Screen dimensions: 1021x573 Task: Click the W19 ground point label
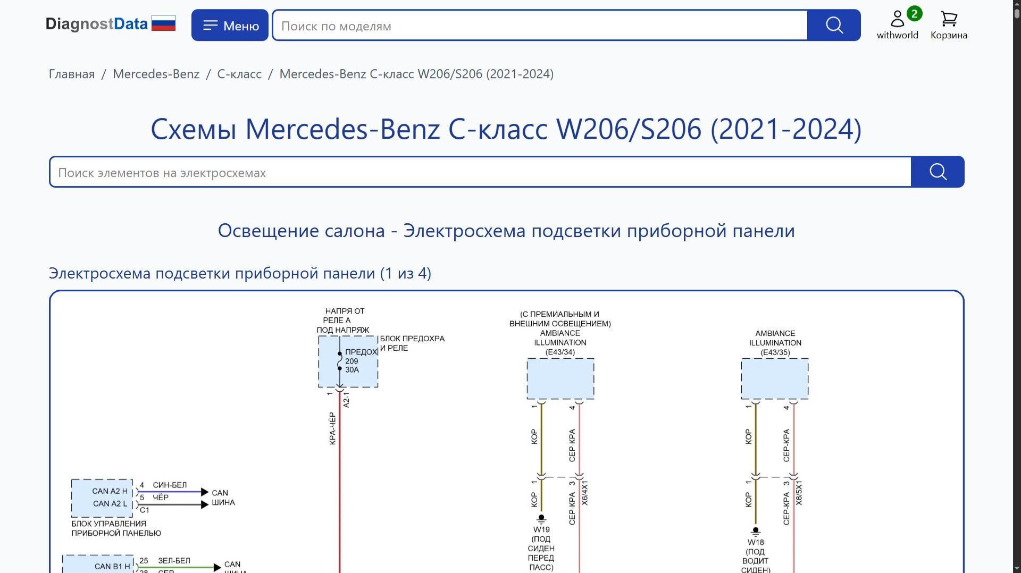[x=541, y=529]
